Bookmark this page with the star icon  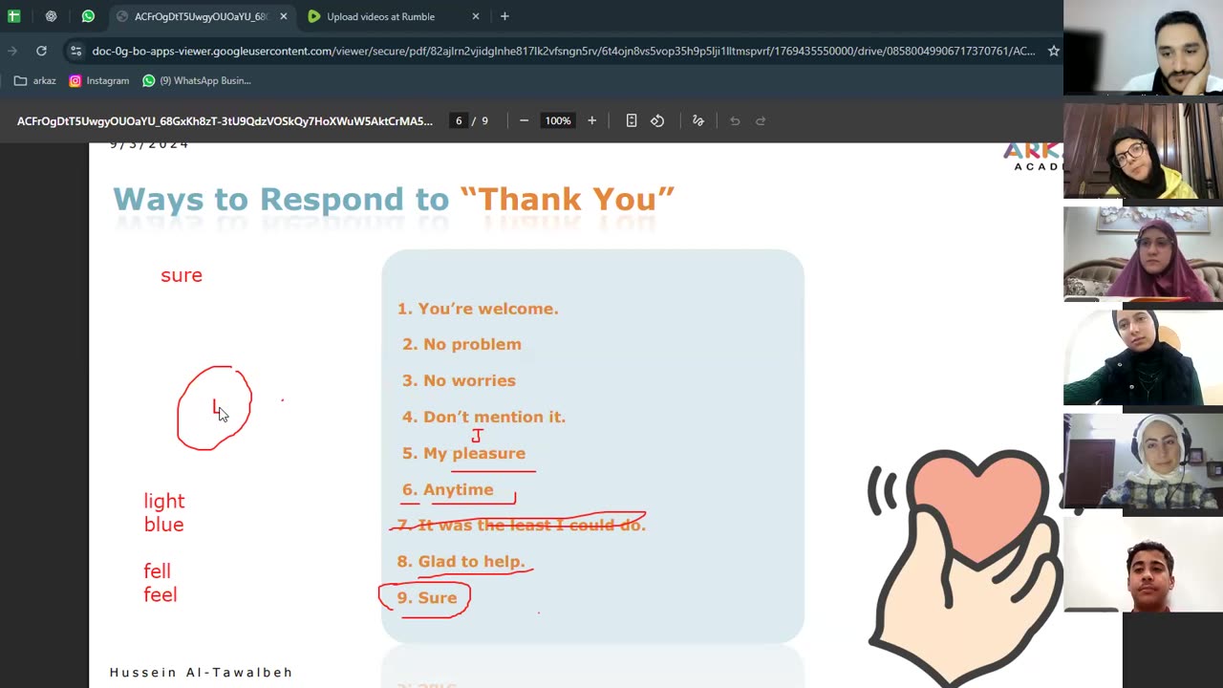1053,51
